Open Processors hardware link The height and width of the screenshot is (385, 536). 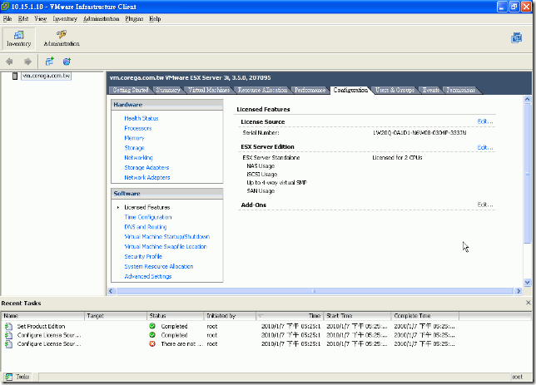(138, 128)
